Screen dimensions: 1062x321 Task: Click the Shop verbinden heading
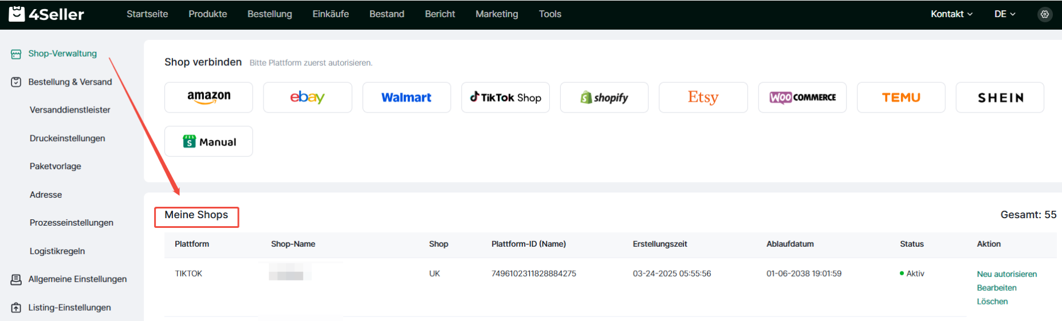203,62
